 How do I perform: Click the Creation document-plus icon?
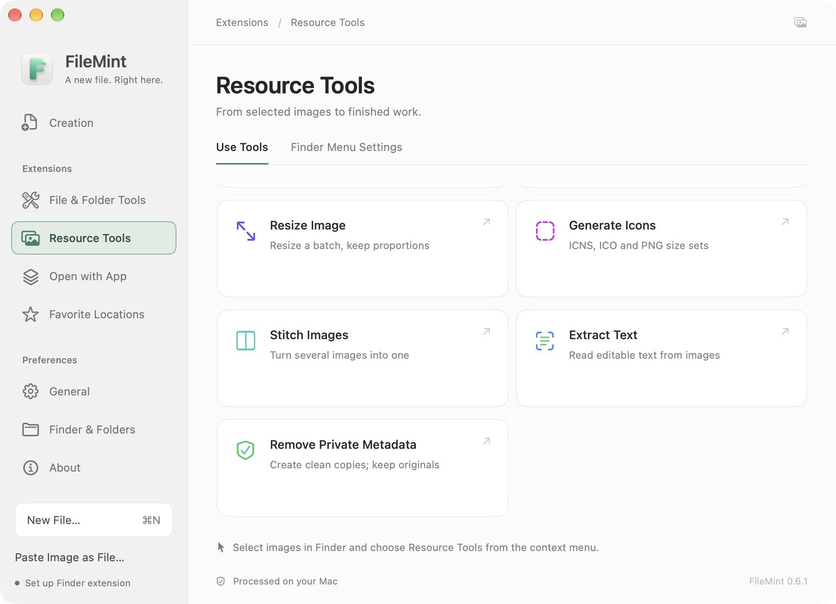pos(30,123)
